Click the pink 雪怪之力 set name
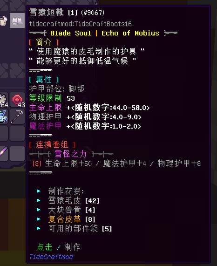Screen dimensions: 217x266 point(70,154)
